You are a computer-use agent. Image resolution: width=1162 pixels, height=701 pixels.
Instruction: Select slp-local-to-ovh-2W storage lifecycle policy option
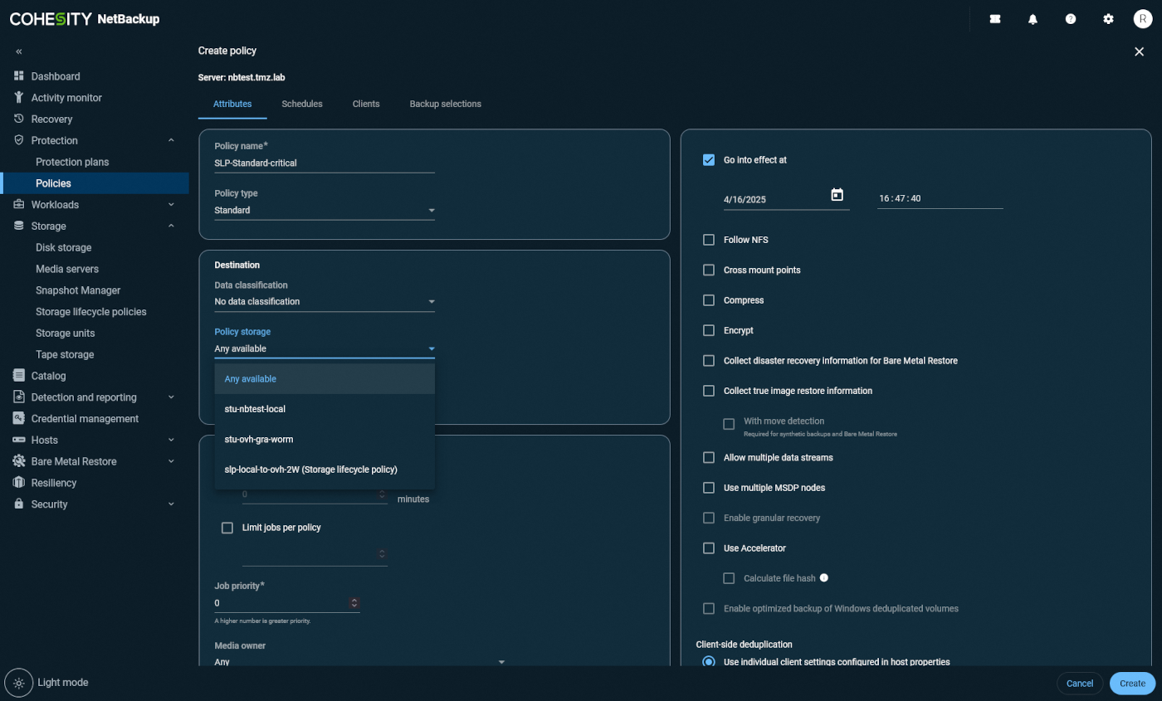pyautogui.click(x=310, y=470)
